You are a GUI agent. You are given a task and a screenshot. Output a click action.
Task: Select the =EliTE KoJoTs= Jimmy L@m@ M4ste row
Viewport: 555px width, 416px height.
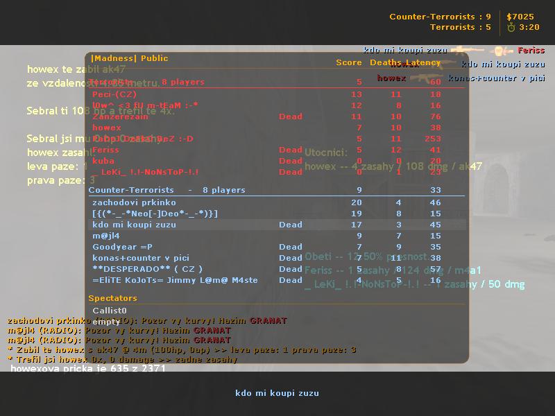276,280
